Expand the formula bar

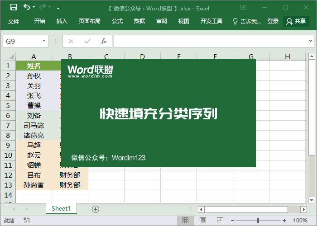[x=310, y=41]
